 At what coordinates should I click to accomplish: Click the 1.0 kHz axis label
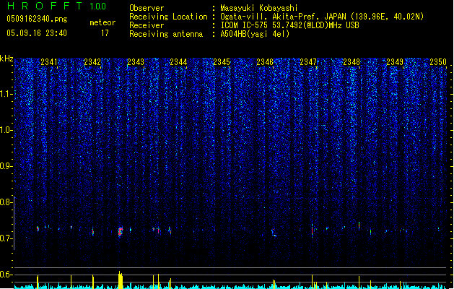pos(6,130)
